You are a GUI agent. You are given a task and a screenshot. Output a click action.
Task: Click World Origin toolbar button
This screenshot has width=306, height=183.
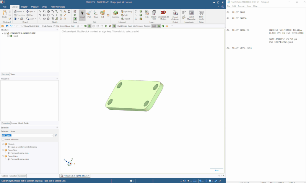pyautogui.click(x=122, y=26)
